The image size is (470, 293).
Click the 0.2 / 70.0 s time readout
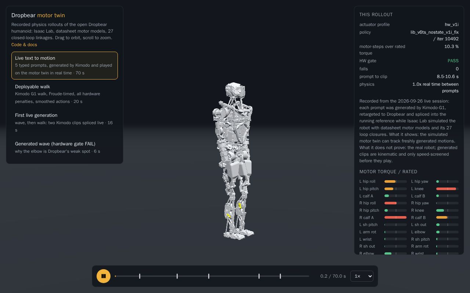tap(333, 276)
